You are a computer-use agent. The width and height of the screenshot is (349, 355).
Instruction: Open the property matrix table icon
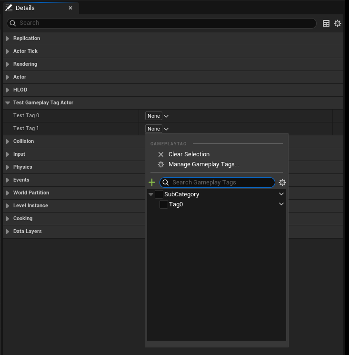(x=326, y=23)
